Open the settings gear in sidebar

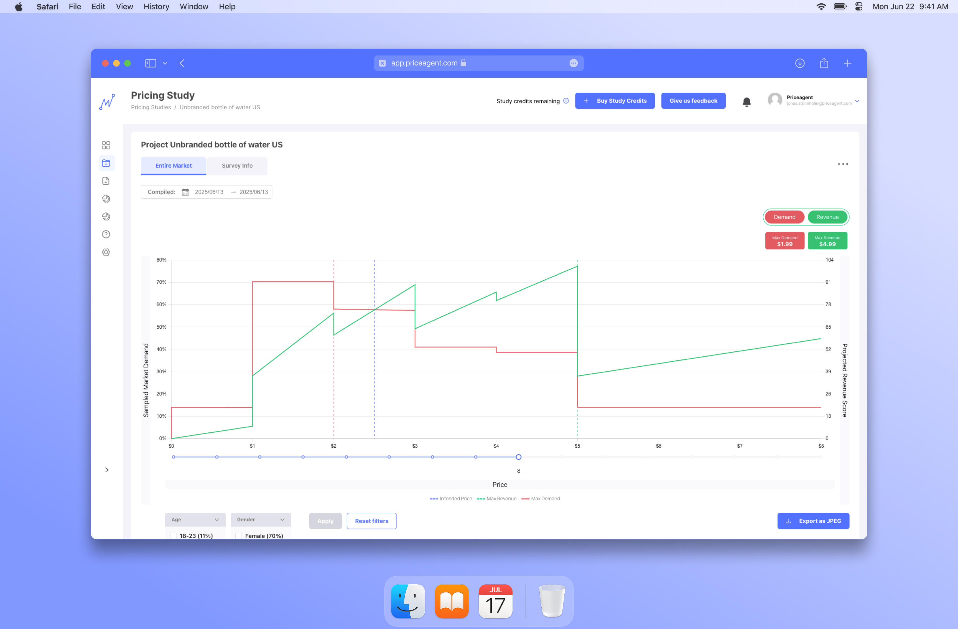[x=106, y=252]
